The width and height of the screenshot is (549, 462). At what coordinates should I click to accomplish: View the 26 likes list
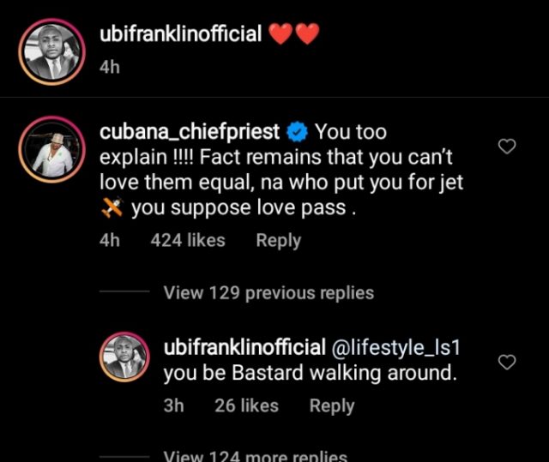(x=246, y=405)
